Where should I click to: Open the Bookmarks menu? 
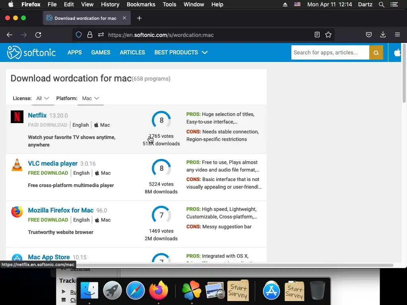pyautogui.click(x=141, y=4)
